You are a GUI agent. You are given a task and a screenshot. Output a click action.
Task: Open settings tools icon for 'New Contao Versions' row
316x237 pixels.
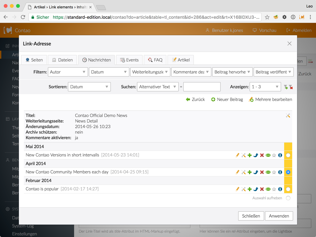243,155
